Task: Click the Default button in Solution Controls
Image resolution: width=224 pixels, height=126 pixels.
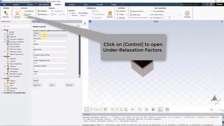Action: click(x=36, y=80)
